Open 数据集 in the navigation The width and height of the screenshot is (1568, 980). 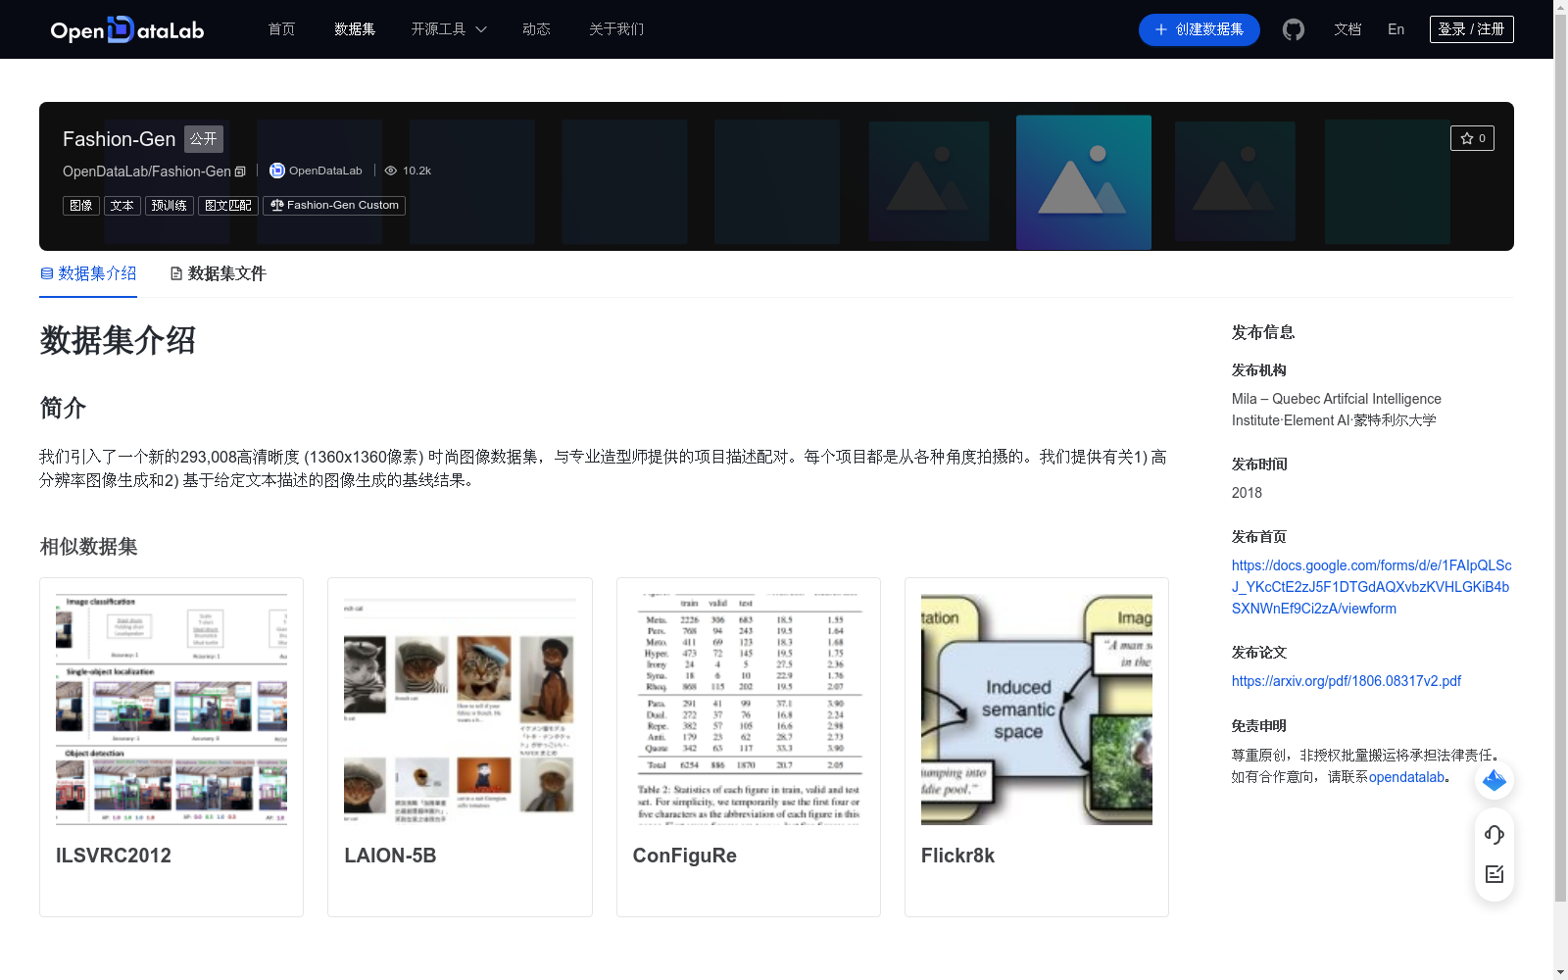[x=355, y=29]
